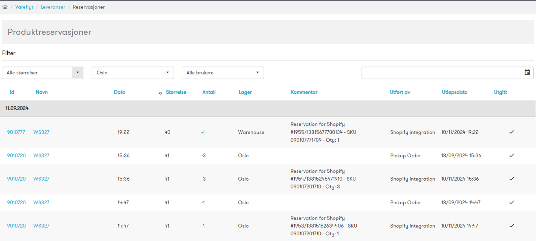Open reservation Id 9010777 link
This screenshot has height=241, width=536.
[16, 132]
